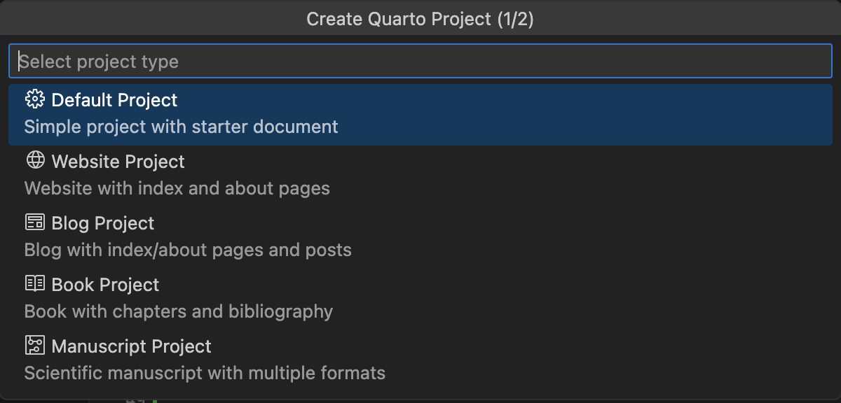Click 'Blog with index/about pages and posts' description
Screen dimensions: 841x403
[x=188, y=250]
